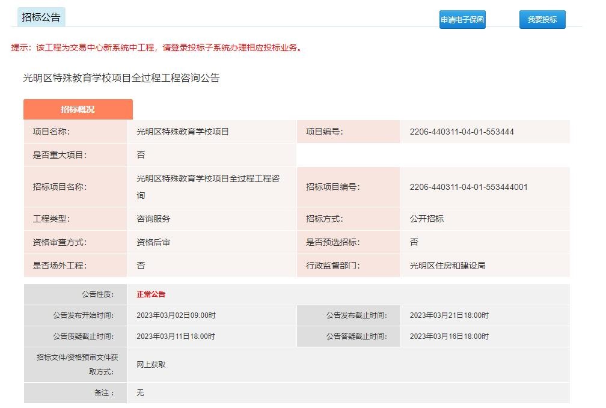Click question deadline 2023年03月11日18:00时

click(x=176, y=336)
